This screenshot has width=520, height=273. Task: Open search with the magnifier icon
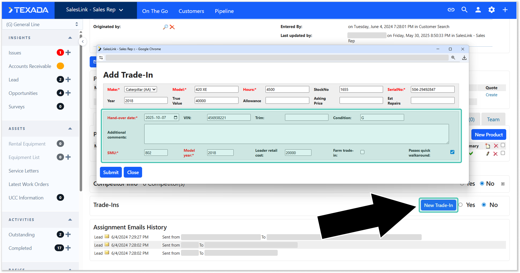coord(464,10)
